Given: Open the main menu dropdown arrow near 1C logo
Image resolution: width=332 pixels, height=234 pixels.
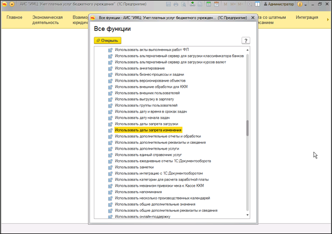Looking at the screenshot, I should 12,4.
